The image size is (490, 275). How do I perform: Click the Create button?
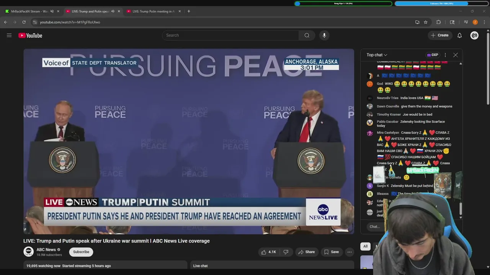[x=439, y=36]
